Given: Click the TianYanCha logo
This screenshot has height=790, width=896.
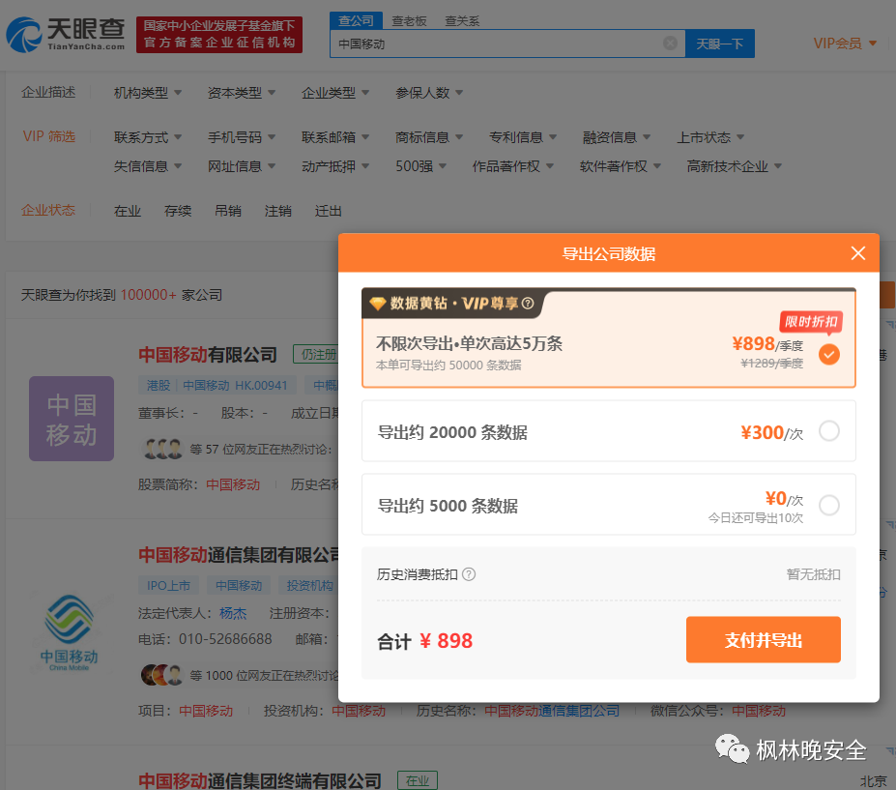Looking at the screenshot, I should 66,34.
